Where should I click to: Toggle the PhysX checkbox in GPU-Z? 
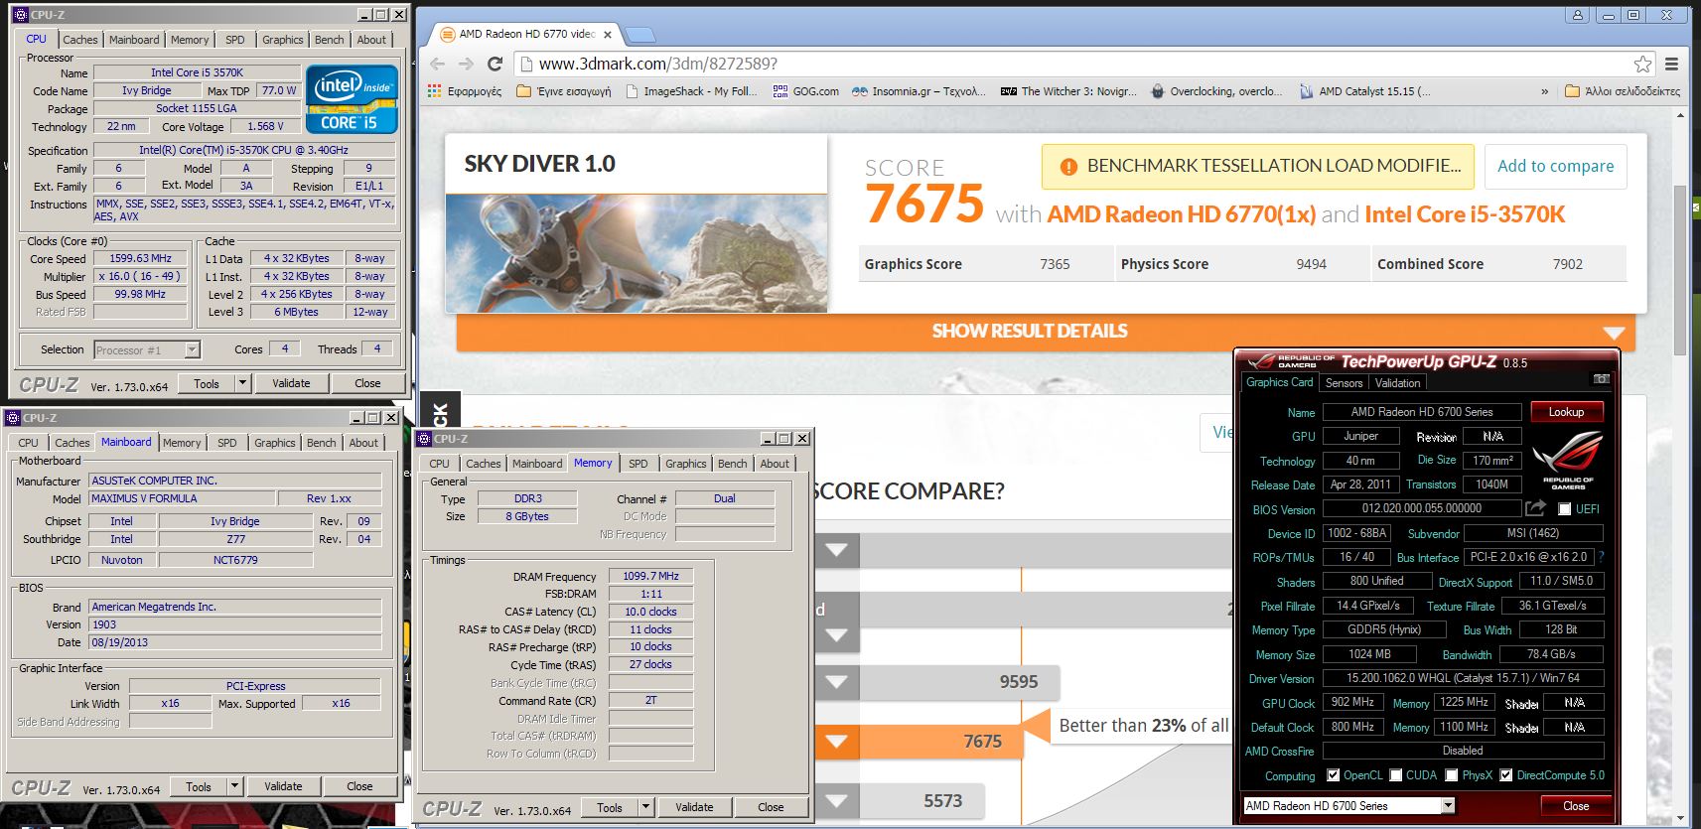point(1452,775)
